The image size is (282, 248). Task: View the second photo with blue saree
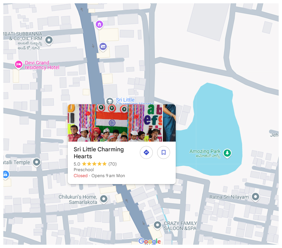[x=169, y=123]
